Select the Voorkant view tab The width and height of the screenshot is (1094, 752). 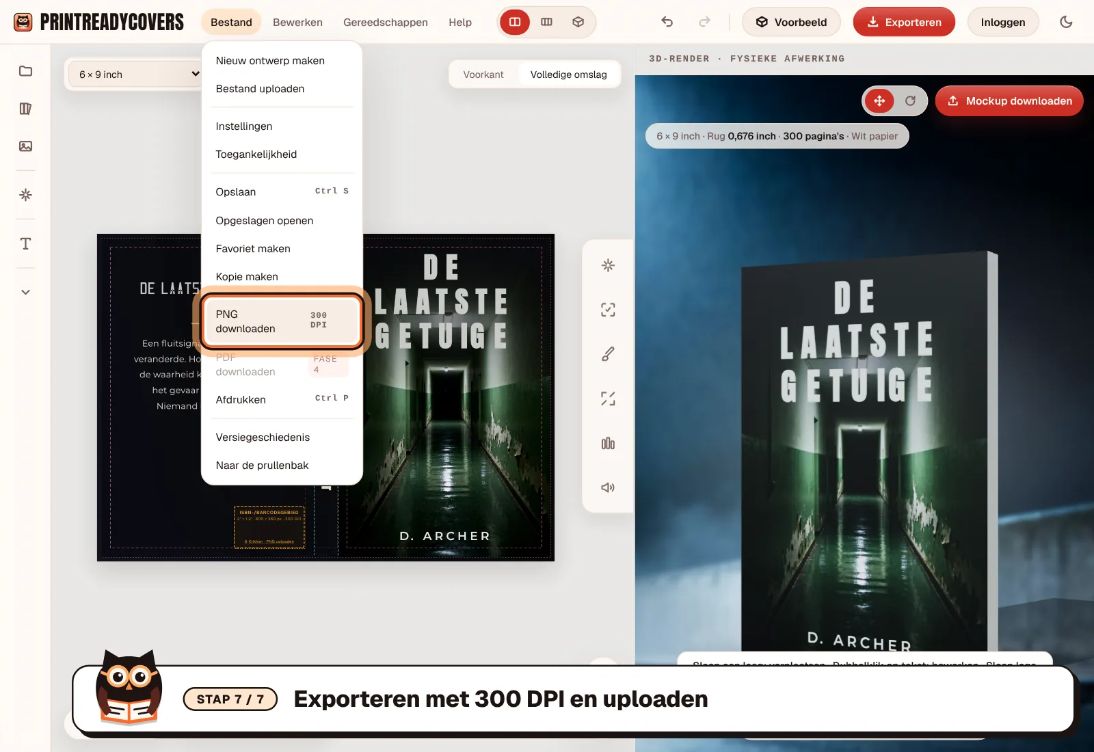click(x=483, y=75)
